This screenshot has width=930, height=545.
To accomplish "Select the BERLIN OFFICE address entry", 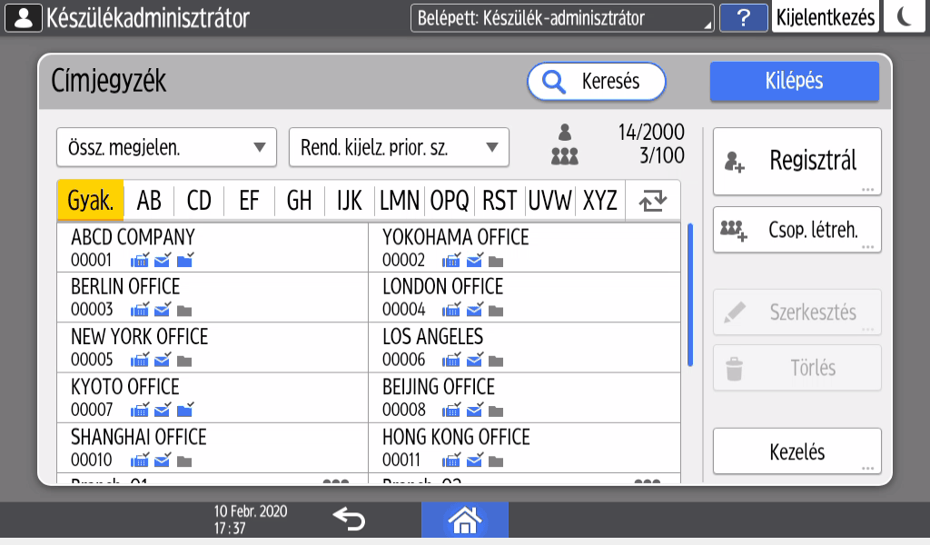I will (213, 297).
